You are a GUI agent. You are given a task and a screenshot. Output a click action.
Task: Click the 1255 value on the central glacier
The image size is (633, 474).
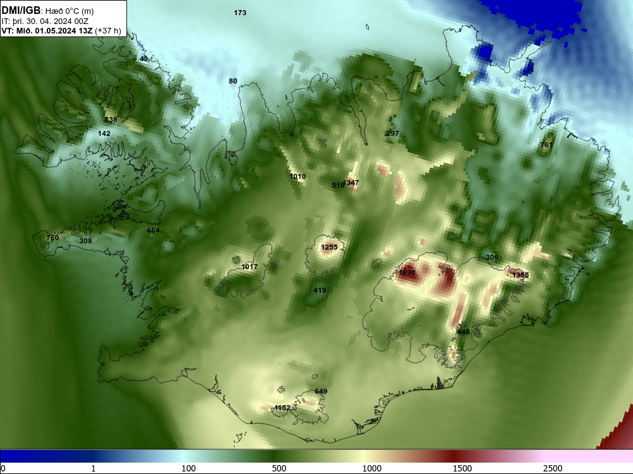tap(329, 248)
